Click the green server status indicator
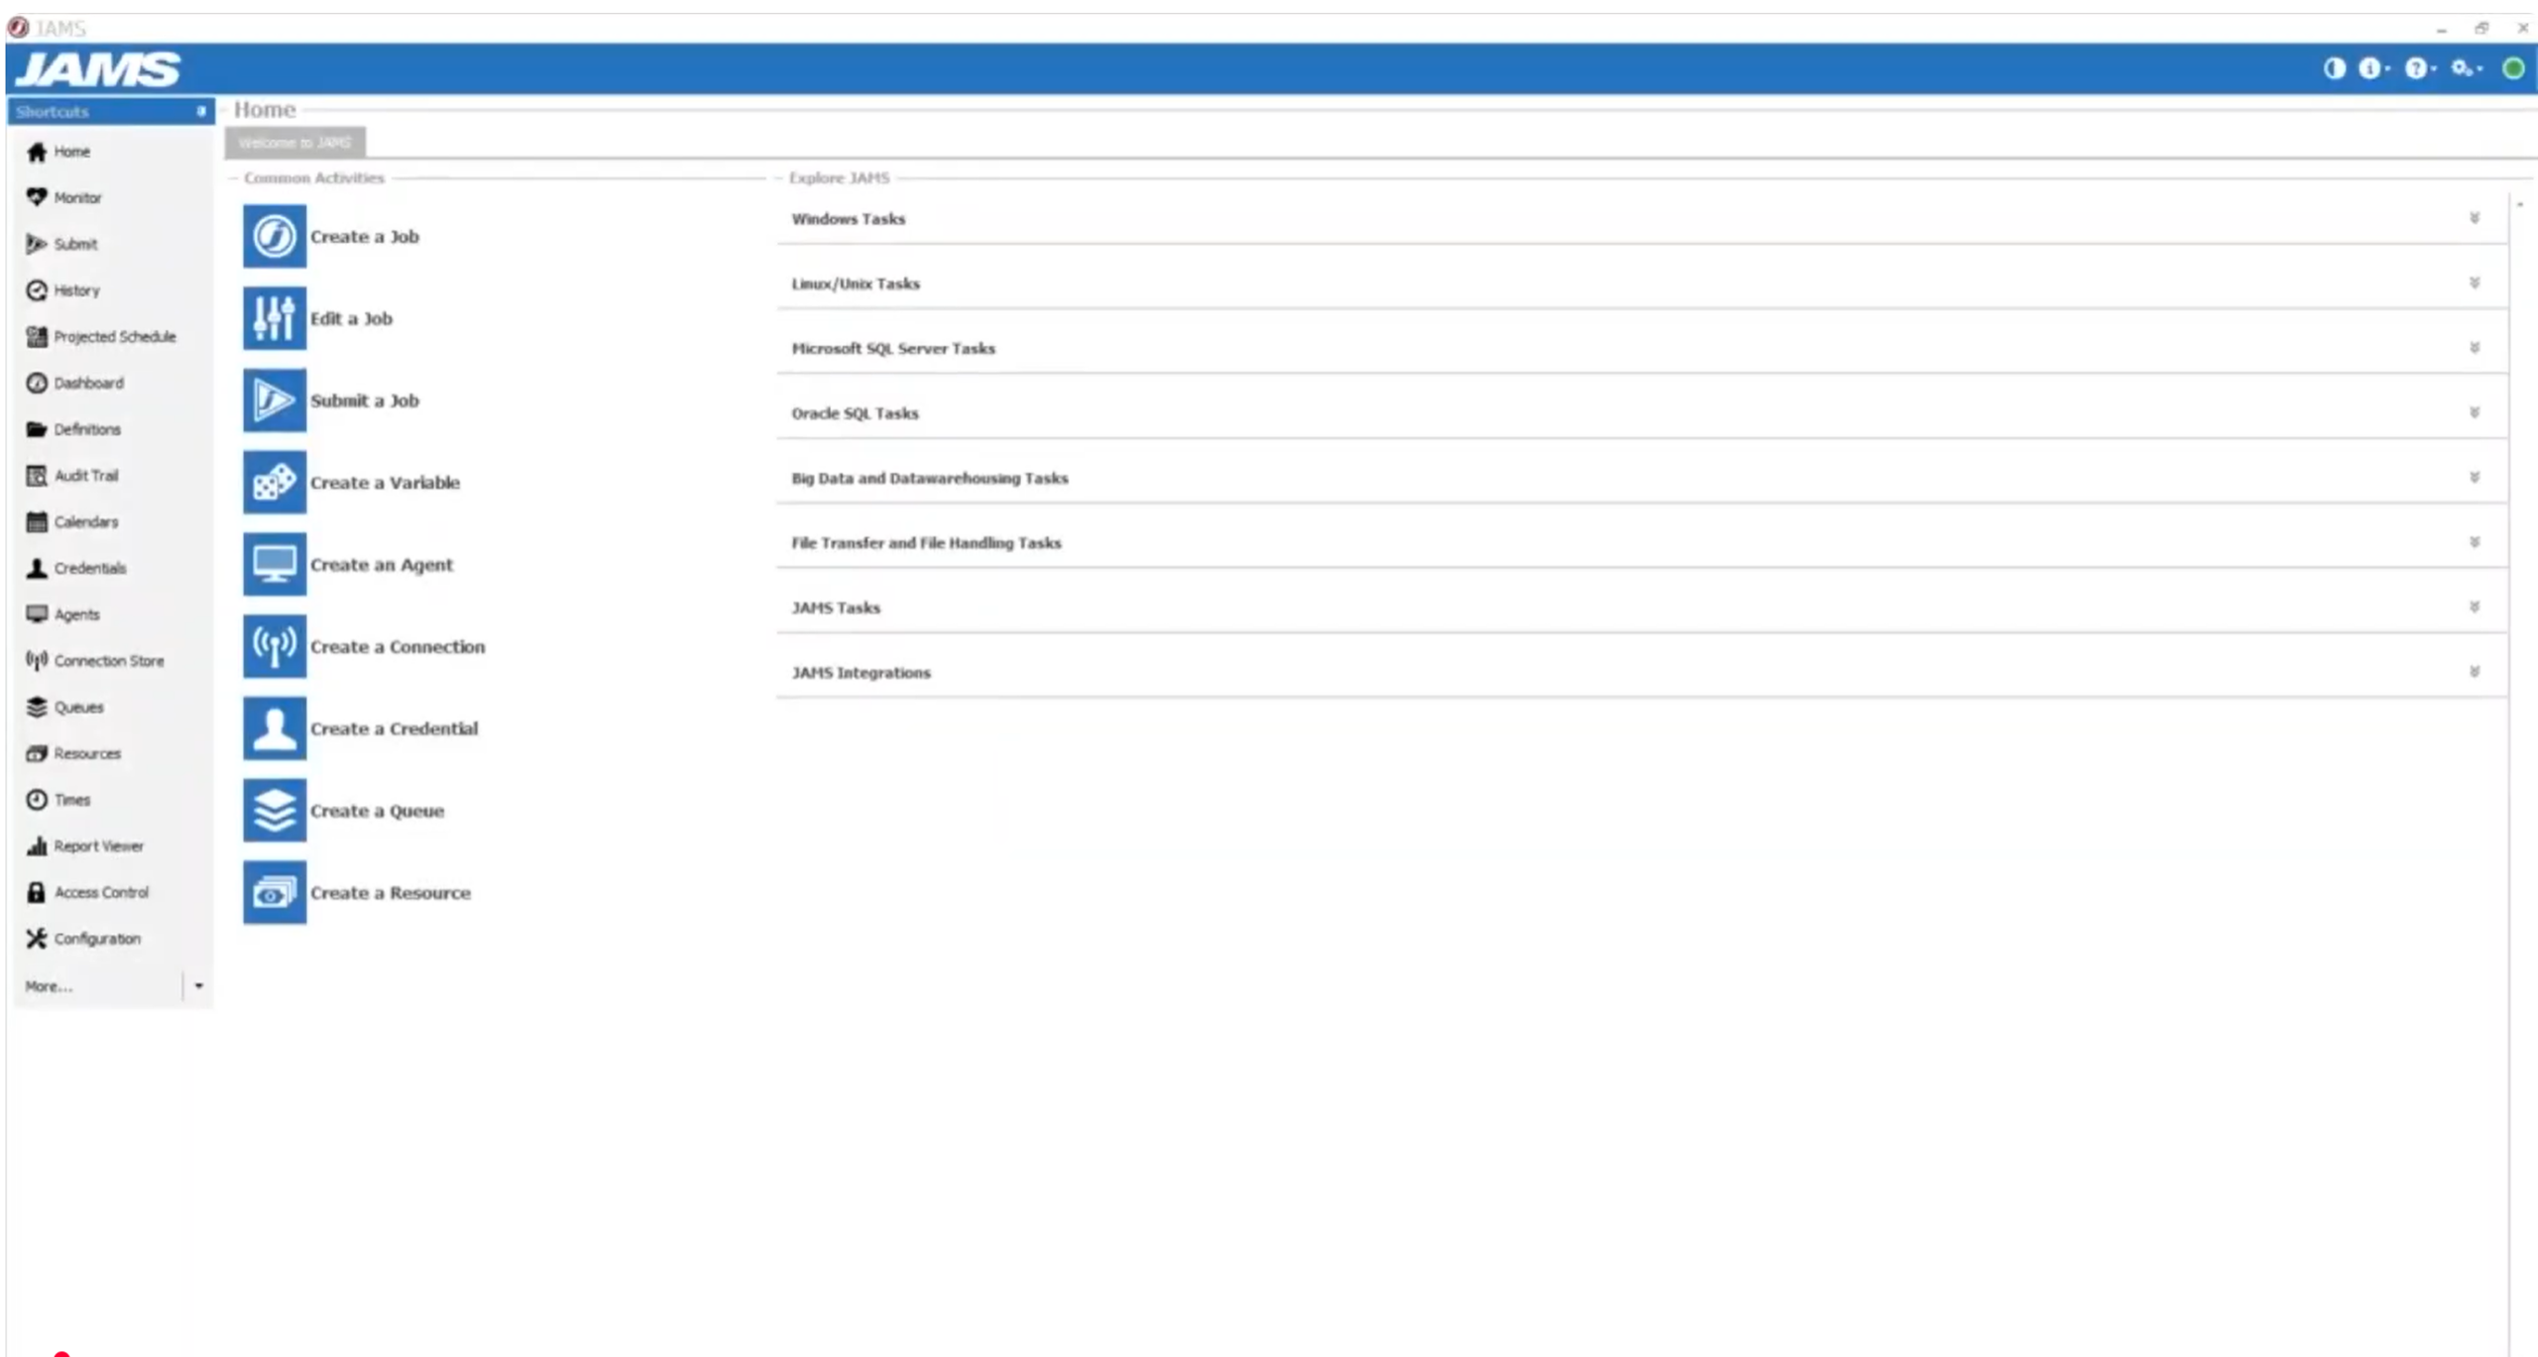 click(x=2515, y=68)
